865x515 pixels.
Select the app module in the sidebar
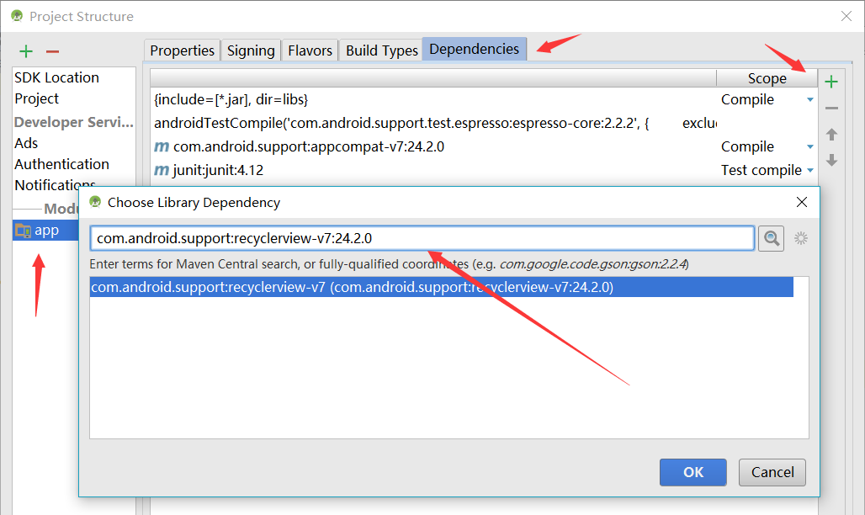[x=45, y=231]
